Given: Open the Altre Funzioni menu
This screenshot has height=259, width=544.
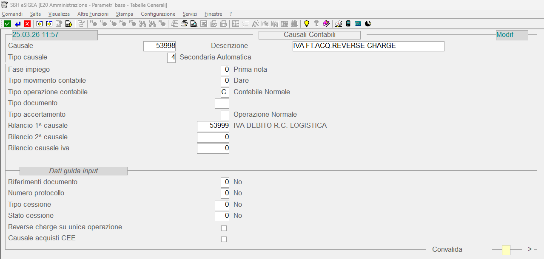Looking at the screenshot, I should pyautogui.click(x=93, y=14).
